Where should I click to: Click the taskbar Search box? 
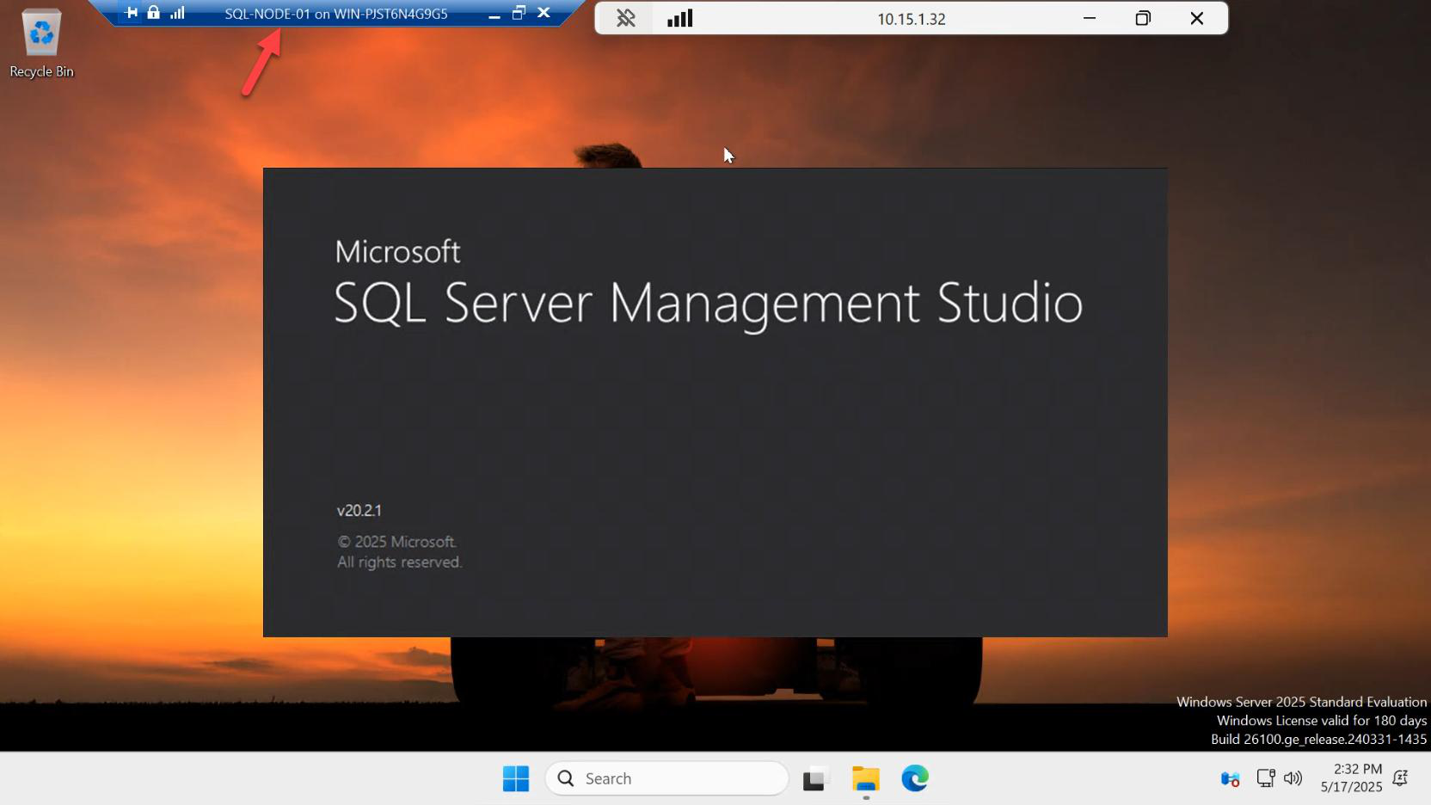[x=667, y=778]
